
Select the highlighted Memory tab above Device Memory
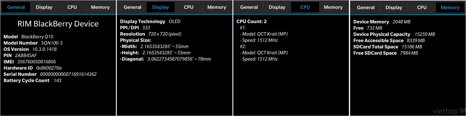(450, 7)
